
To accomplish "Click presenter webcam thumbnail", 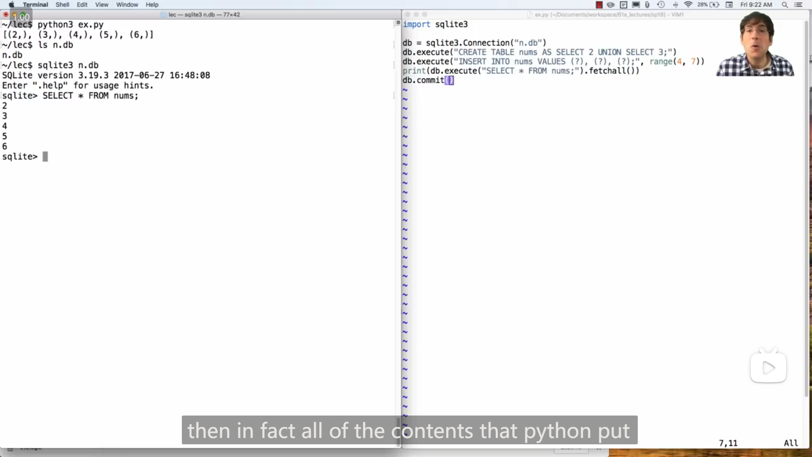I will [756, 44].
